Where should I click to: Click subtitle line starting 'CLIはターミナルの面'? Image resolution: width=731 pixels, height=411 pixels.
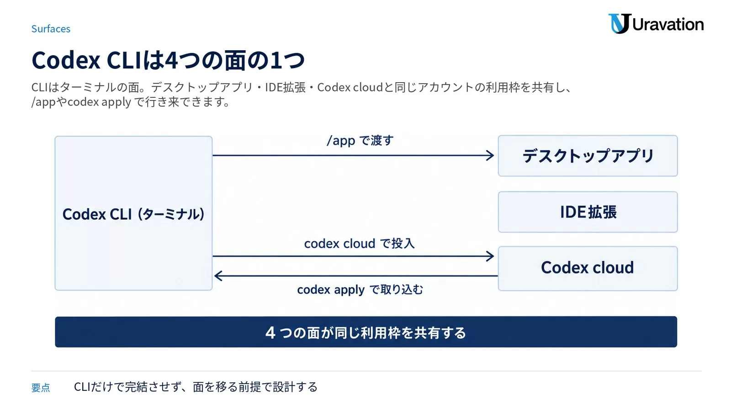click(x=302, y=87)
